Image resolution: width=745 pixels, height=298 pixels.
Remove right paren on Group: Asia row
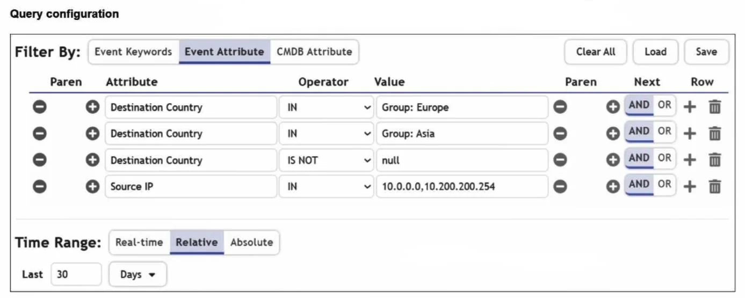pyautogui.click(x=560, y=134)
